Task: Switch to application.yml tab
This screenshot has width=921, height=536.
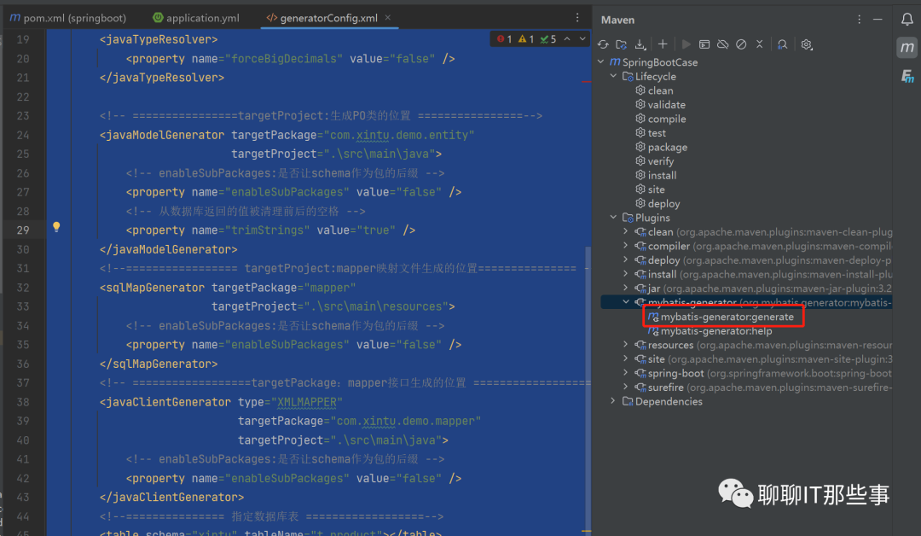Action: (196, 18)
